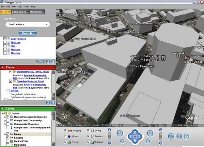Open the Tools menu
204x147 pixels.
tap(27, 6)
